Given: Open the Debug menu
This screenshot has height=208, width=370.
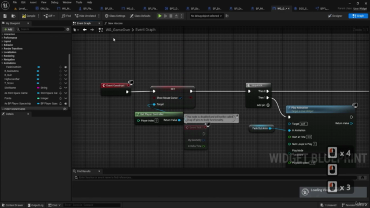Looking at the screenshot, I should pyautogui.click(x=54, y=2).
